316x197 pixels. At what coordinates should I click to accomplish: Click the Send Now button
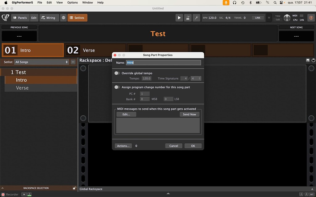[189, 114]
